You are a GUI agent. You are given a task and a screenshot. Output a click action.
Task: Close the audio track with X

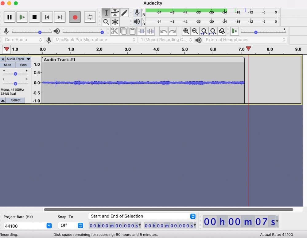click(x=3, y=59)
